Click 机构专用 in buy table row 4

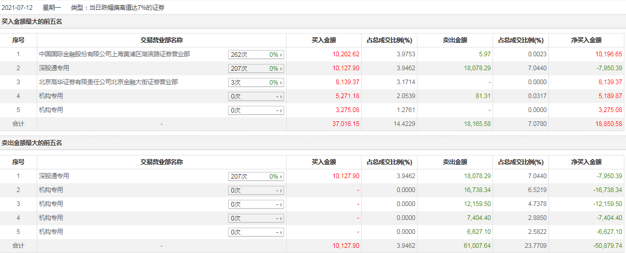pos(51,96)
